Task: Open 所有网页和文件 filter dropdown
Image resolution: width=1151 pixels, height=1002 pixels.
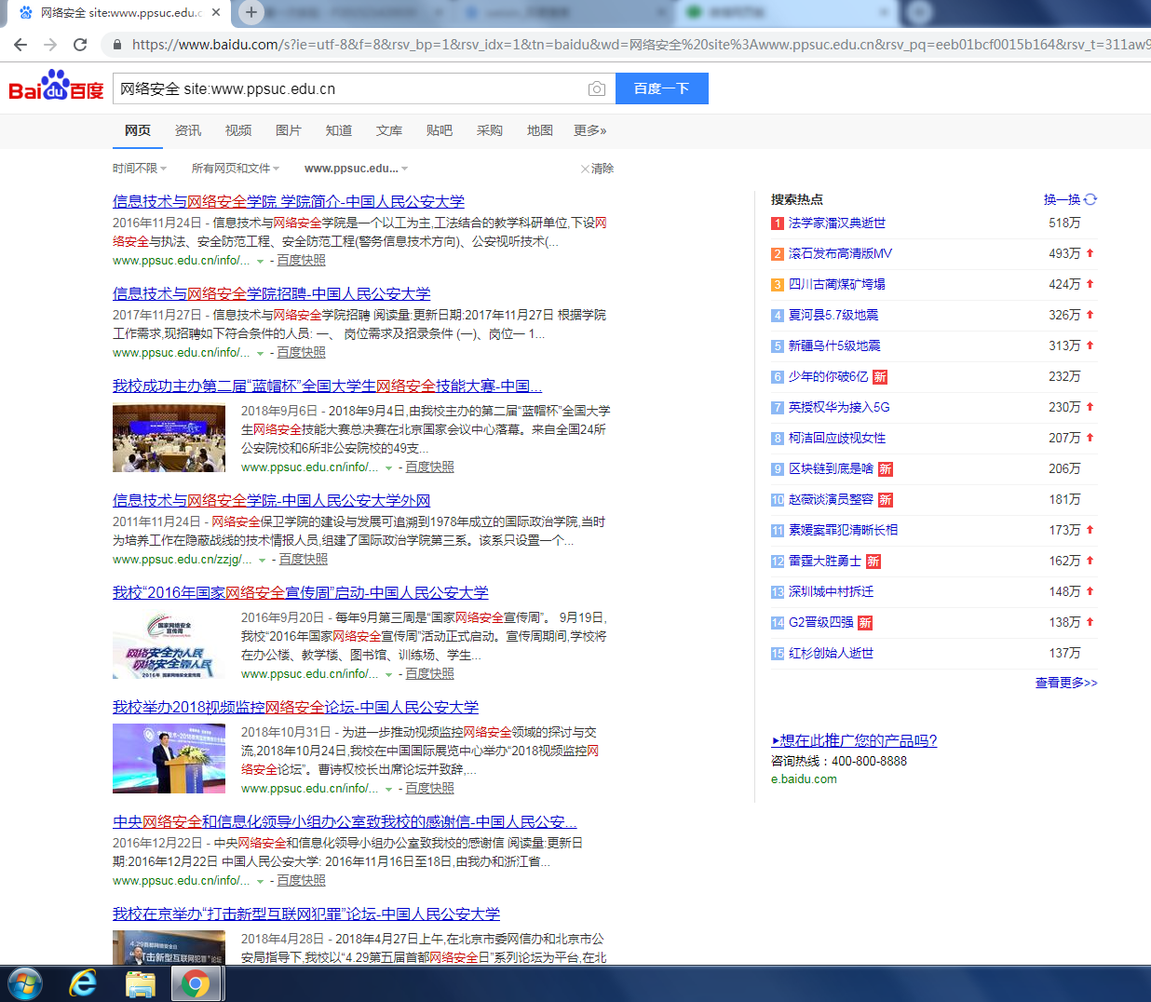Action: (236, 169)
